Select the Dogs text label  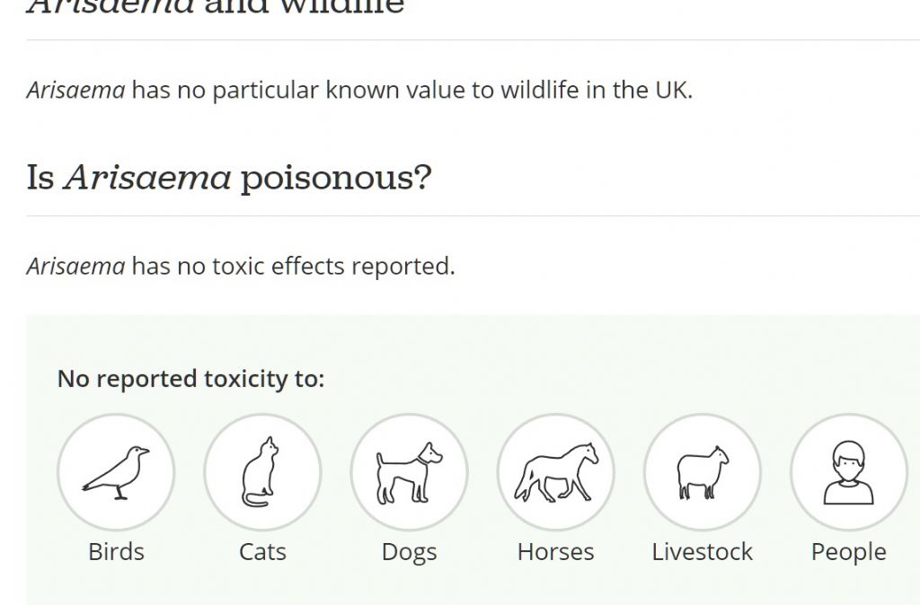[x=410, y=553]
